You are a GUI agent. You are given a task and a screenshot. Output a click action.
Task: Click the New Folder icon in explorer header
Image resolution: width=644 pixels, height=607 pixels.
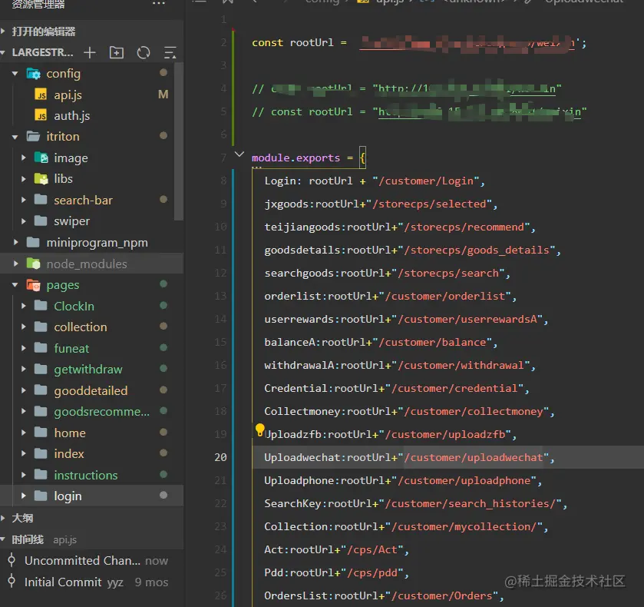point(117,53)
